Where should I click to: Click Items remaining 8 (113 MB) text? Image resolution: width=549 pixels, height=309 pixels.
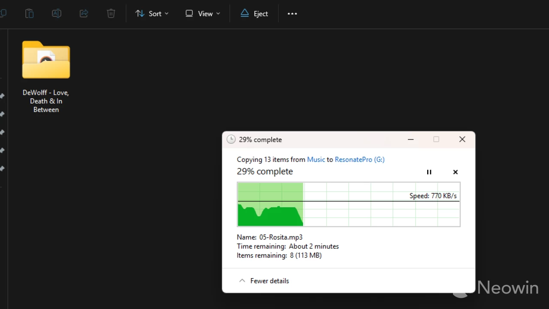click(x=279, y=255)
